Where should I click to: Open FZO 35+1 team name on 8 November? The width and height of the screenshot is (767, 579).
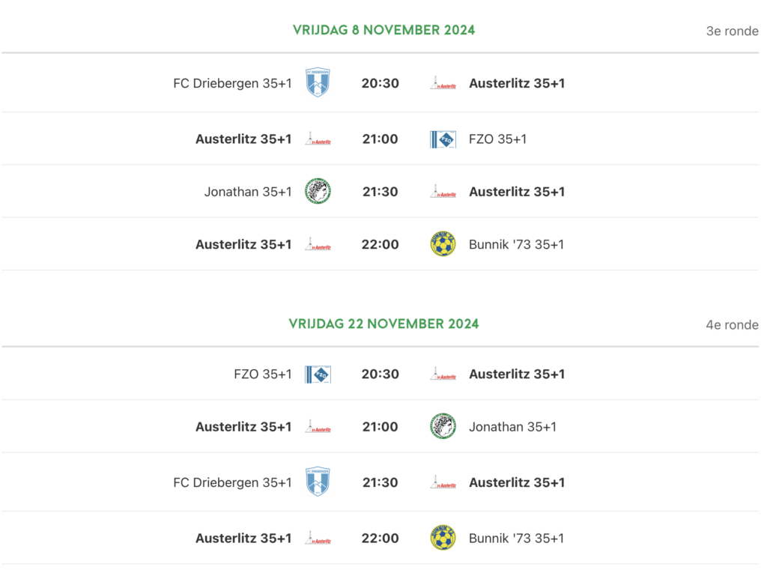click(x=497, y=139)
